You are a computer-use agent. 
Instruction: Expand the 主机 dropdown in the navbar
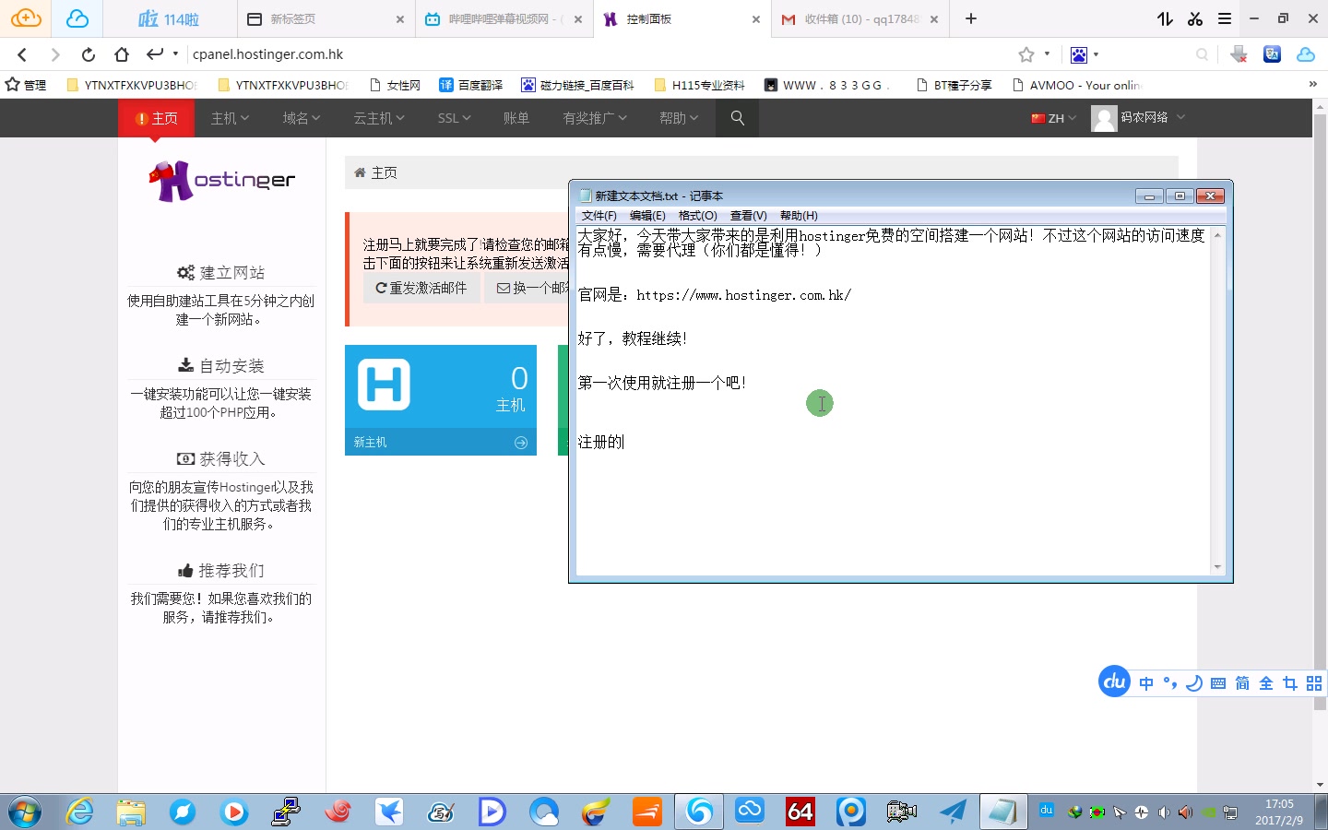(x=230, y=118)
